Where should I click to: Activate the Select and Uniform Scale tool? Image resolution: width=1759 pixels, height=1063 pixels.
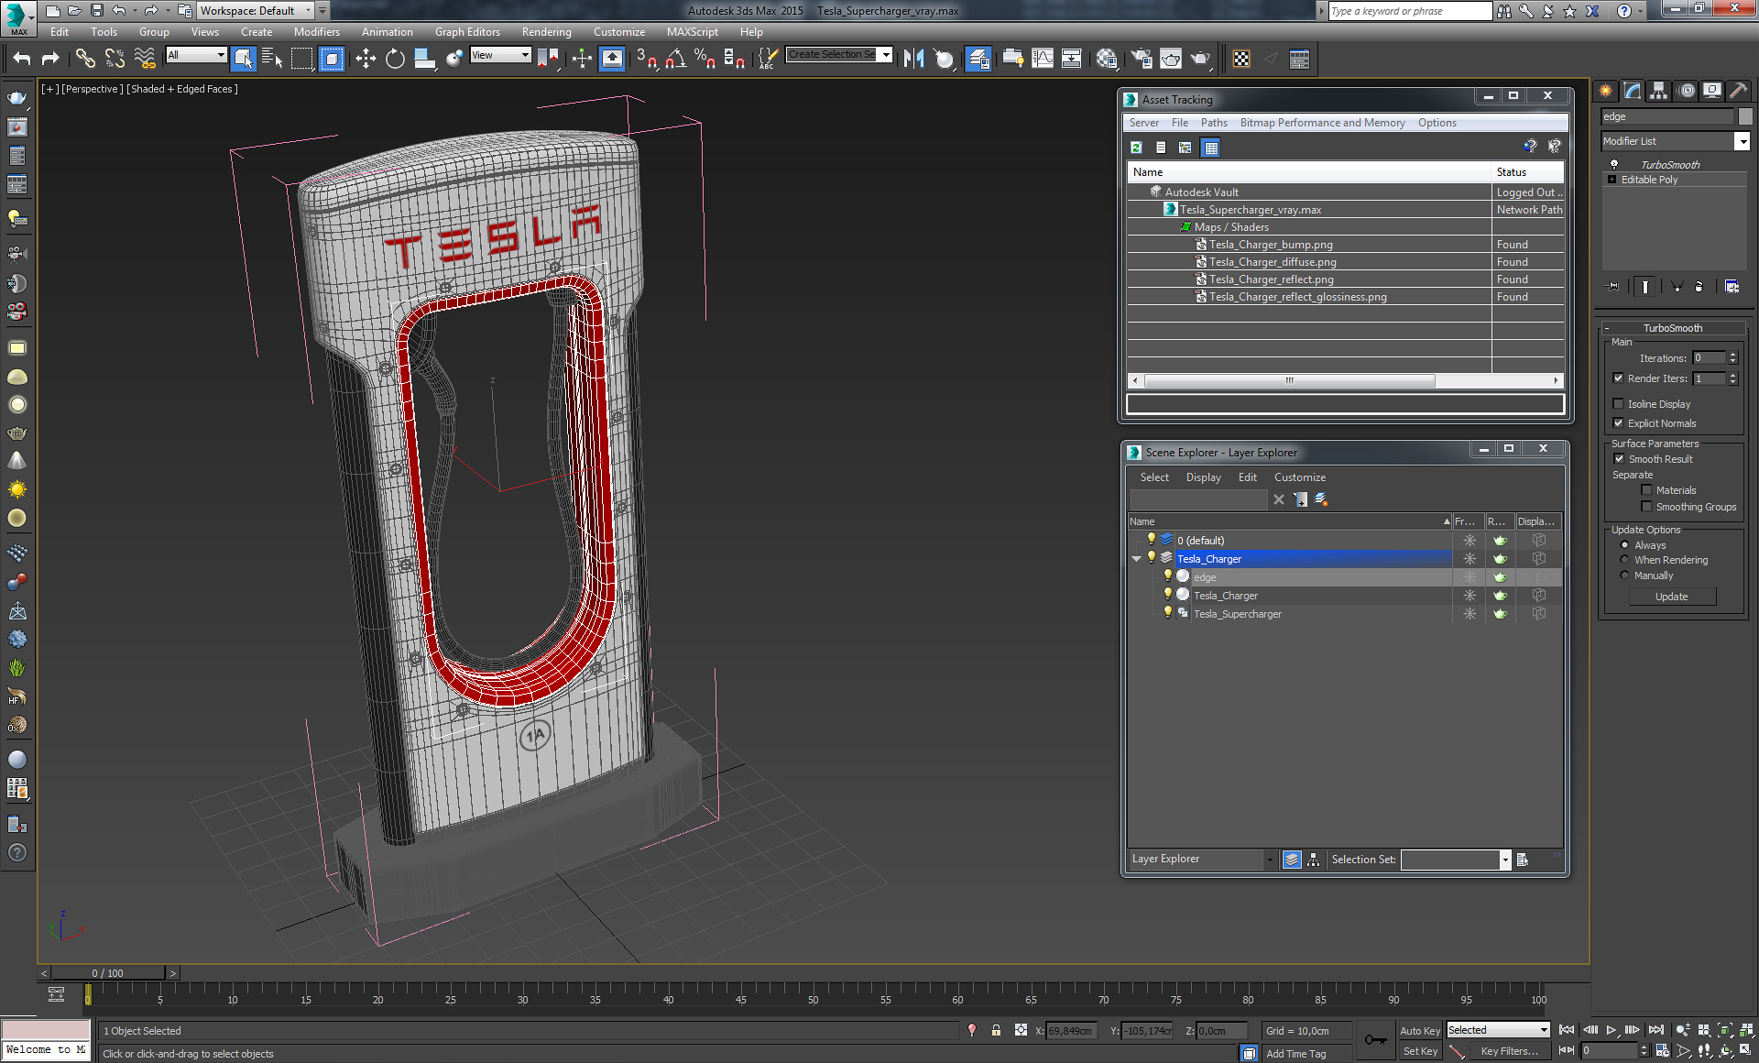tap(424, 59)
